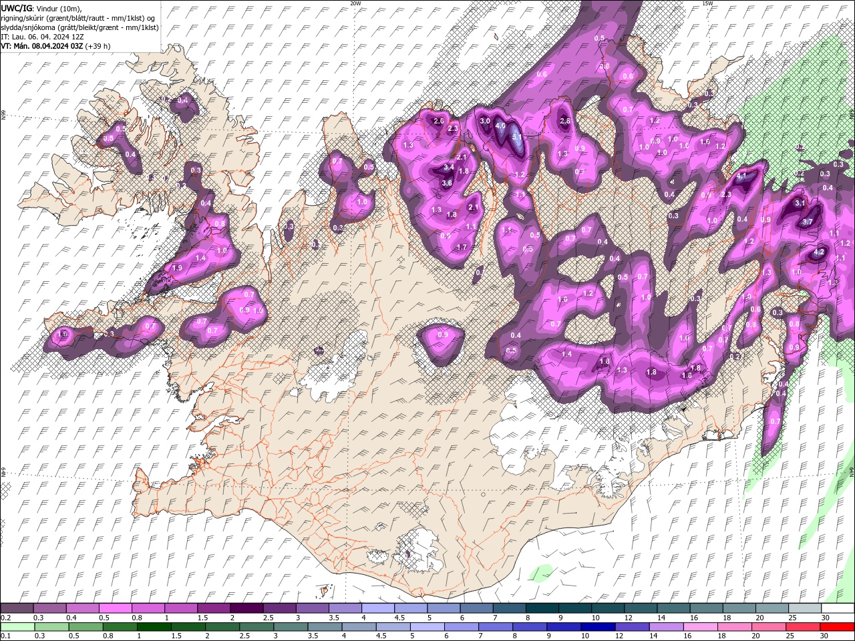Click the 0.2 label on the snow scale
Screen dimensions: 855x641
pyautogui.click(x=5, y=618)
